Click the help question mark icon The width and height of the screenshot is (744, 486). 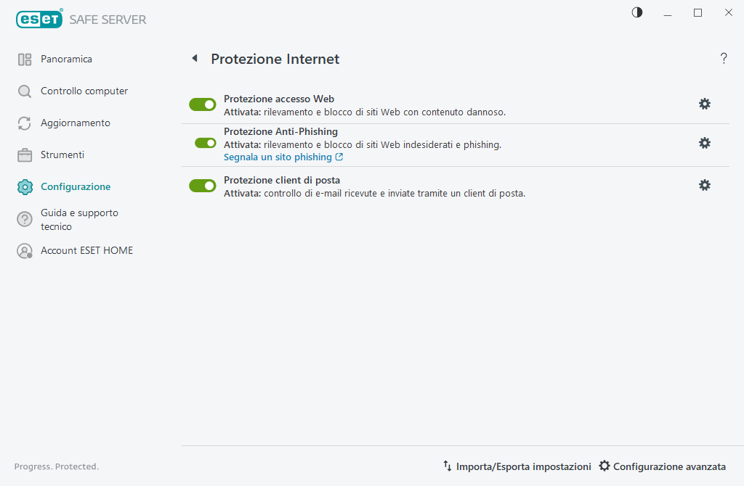724,59
